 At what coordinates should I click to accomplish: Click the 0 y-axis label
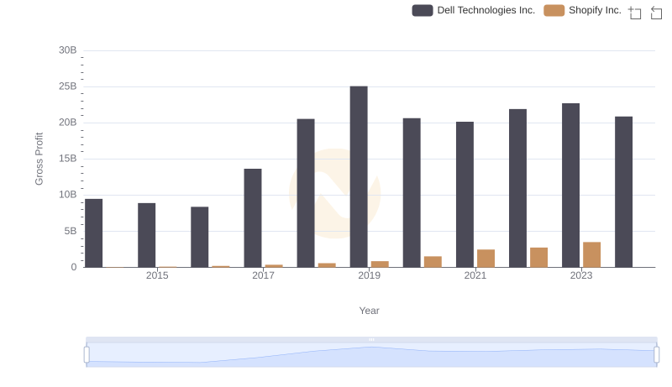(x=74, y=267)
